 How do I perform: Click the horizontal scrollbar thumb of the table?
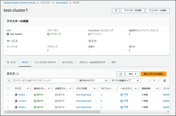click(53, 112)
